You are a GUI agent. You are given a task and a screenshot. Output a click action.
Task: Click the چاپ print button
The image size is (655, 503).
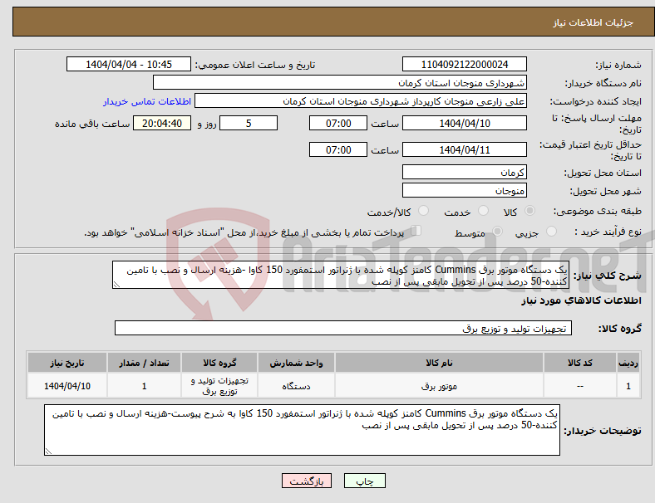(365, 481)
